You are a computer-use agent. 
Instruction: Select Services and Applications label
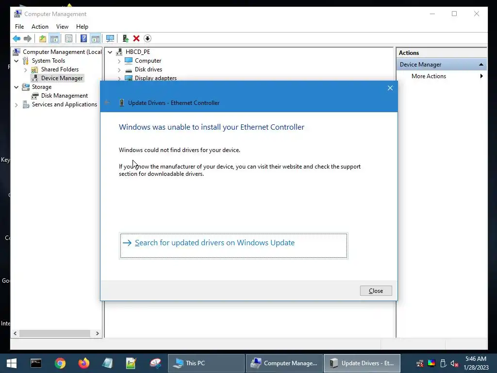click(65, 105)
